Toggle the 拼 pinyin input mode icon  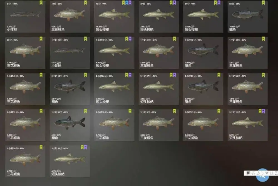pos(248,173)
